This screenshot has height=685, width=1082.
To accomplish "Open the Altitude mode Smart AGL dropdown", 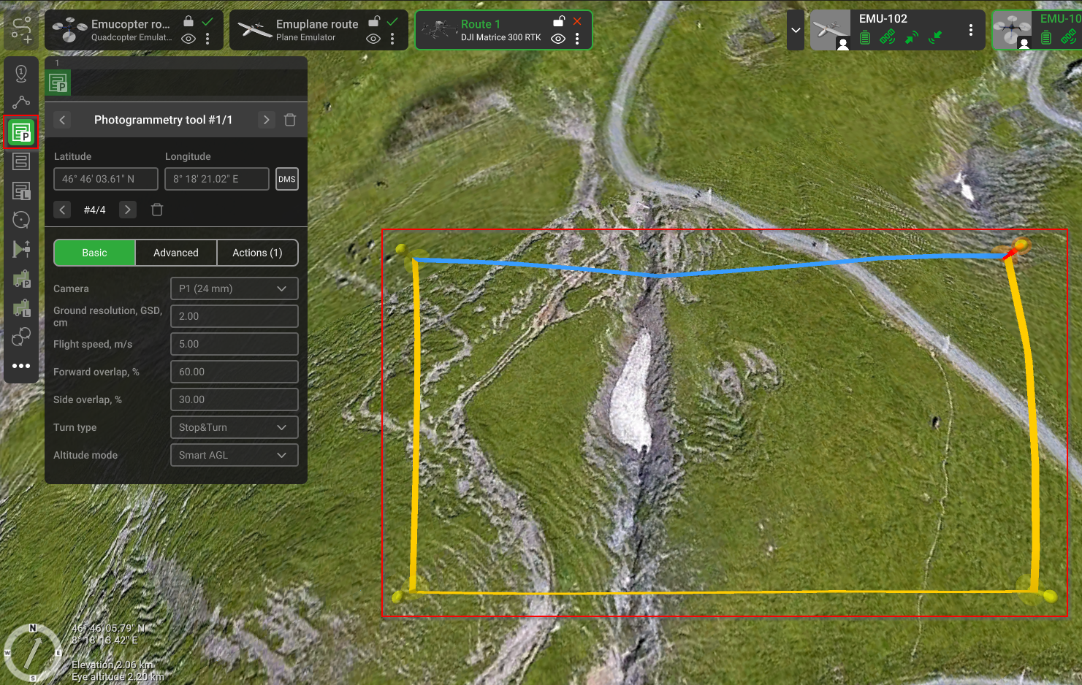I will point(234,455).
